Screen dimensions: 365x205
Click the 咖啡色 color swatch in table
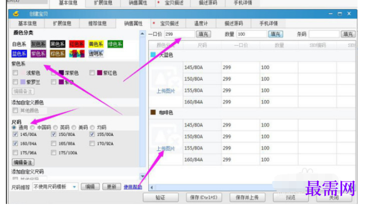153,112
